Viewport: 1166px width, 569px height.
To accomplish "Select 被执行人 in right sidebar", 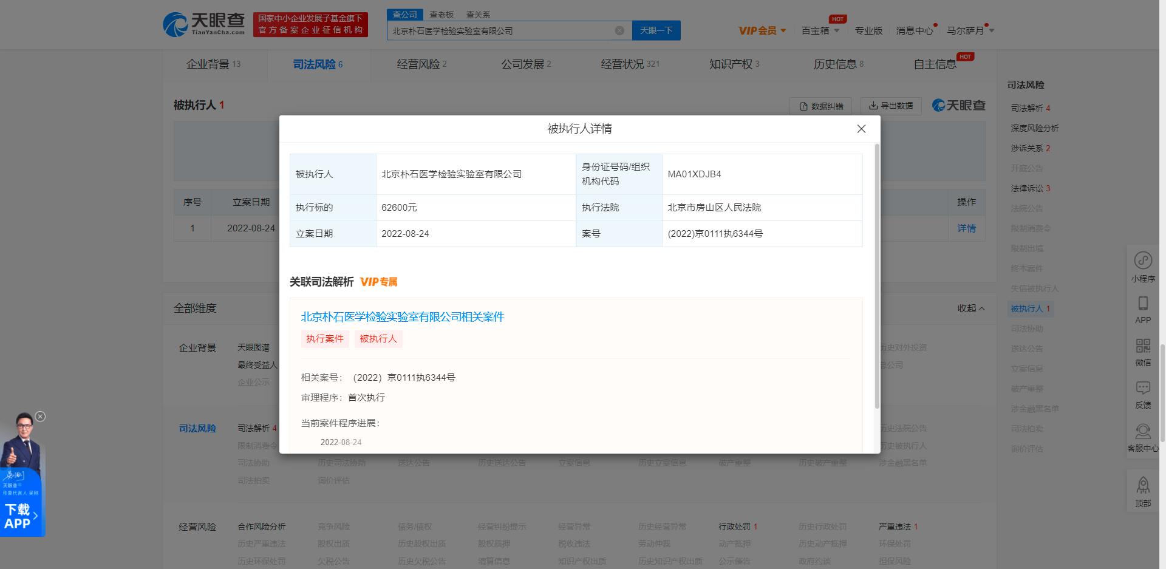I will point(1030,308).
